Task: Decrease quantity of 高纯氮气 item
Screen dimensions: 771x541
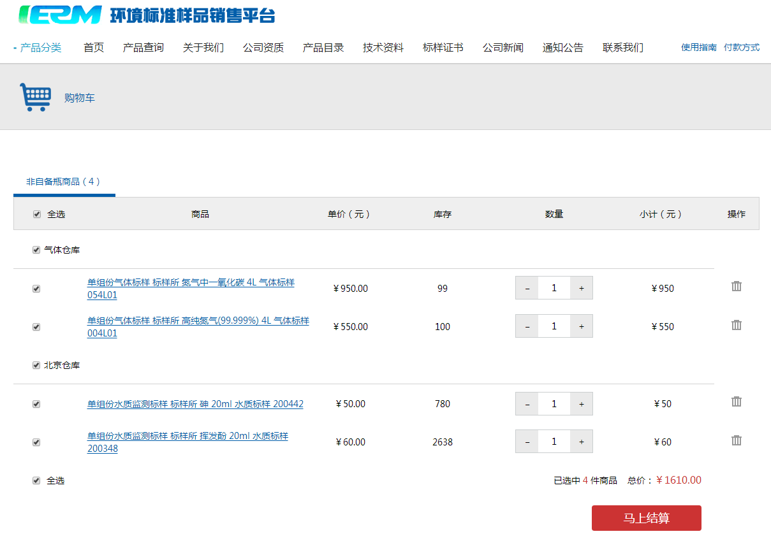Action: [x=527, y=326]
